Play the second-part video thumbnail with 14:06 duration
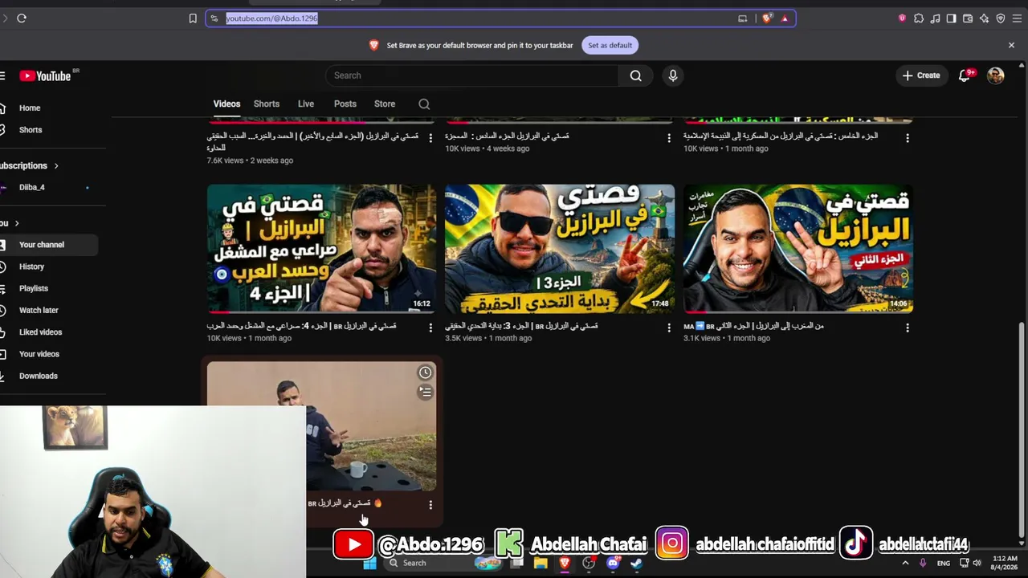 tap(798, 249)
